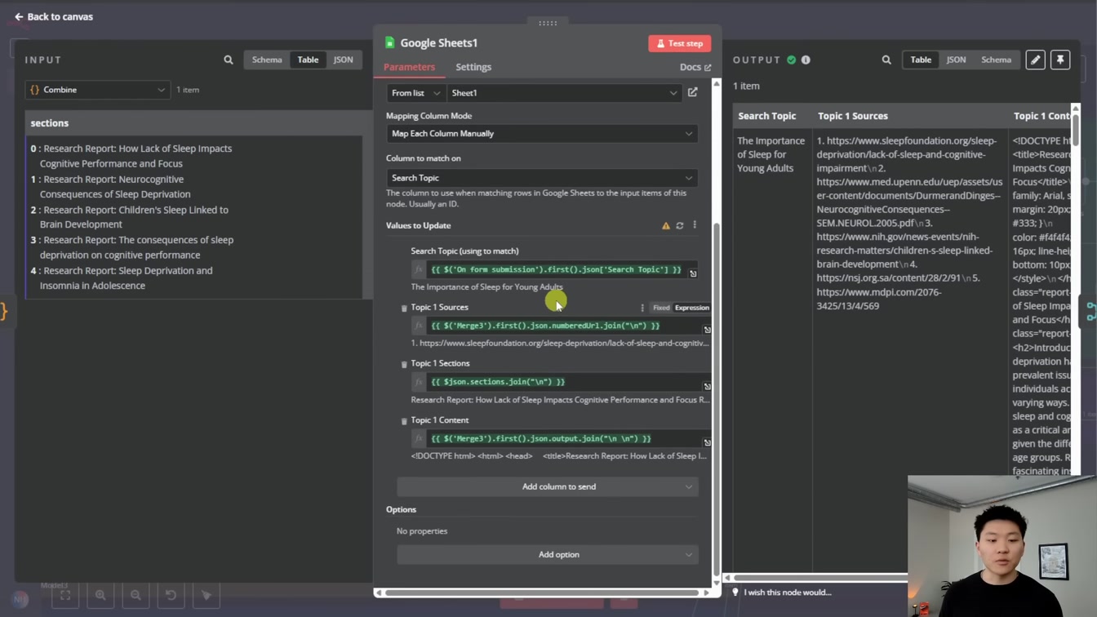Click the parameters panel vertical scrollbar

[x=717, y=400]
